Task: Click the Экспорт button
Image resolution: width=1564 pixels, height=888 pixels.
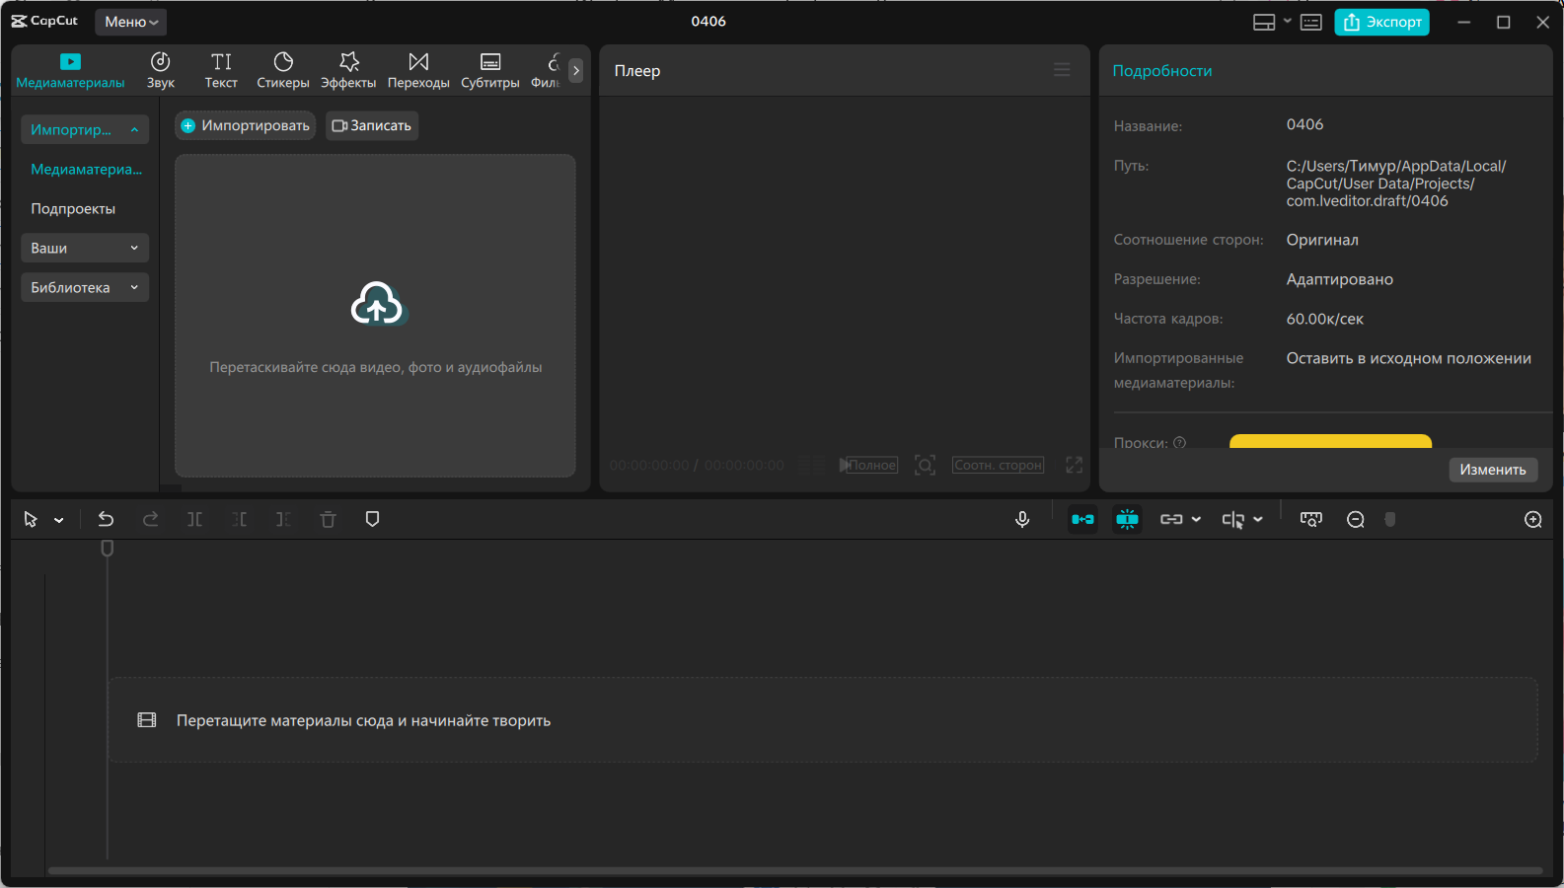Action: click(1381, 22)
